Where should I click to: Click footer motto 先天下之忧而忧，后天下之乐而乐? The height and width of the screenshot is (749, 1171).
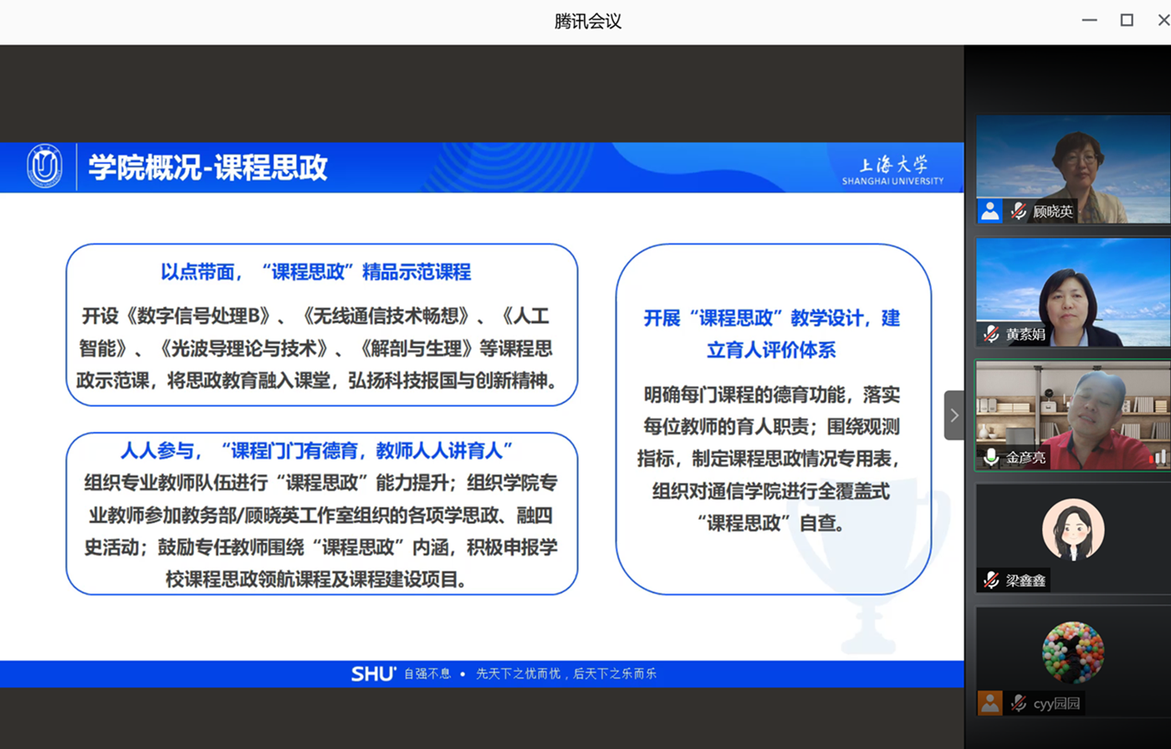(x=566, y=674)
